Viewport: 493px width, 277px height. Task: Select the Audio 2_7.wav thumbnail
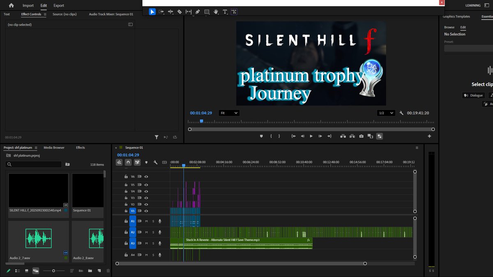[39, 238]
